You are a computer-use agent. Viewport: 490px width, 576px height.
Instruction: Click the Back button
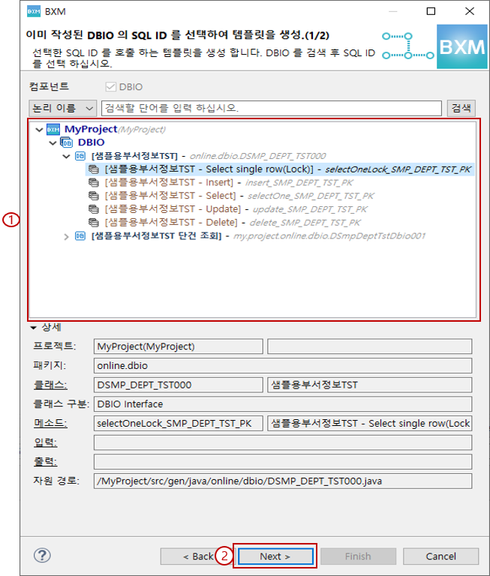pos(198,556)
